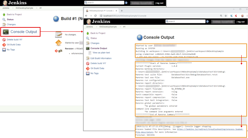Click log out in front Jenkins window
248x138 pixels.
click(241, 22)
